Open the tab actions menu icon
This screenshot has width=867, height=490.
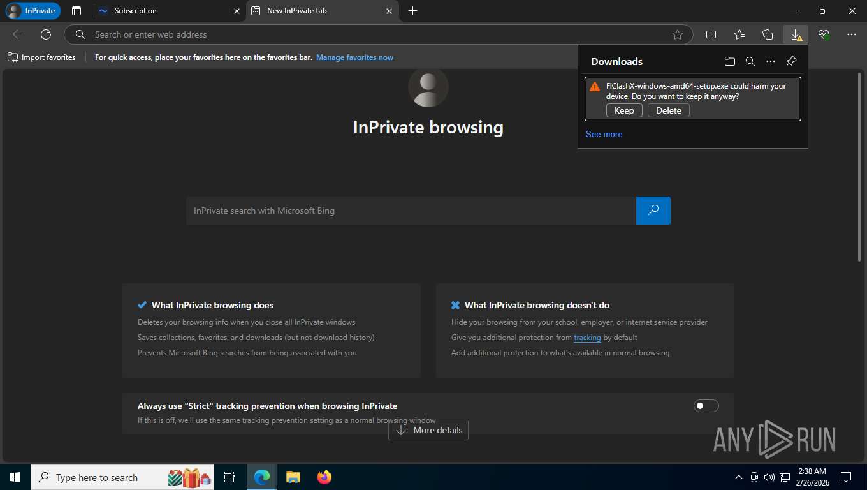pyautogui.click(x=76, y=11)
